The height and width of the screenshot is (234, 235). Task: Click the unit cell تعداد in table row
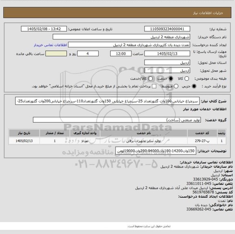[x=85, y=141]
